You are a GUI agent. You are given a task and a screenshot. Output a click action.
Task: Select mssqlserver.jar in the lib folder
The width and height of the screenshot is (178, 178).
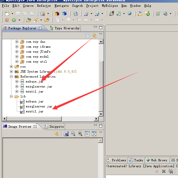pyautogui.click(x=39, y=106)
